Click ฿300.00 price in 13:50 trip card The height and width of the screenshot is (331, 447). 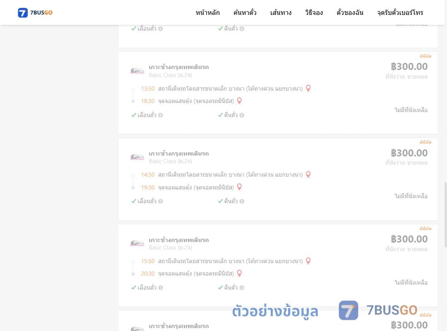[x=409, y=67]
